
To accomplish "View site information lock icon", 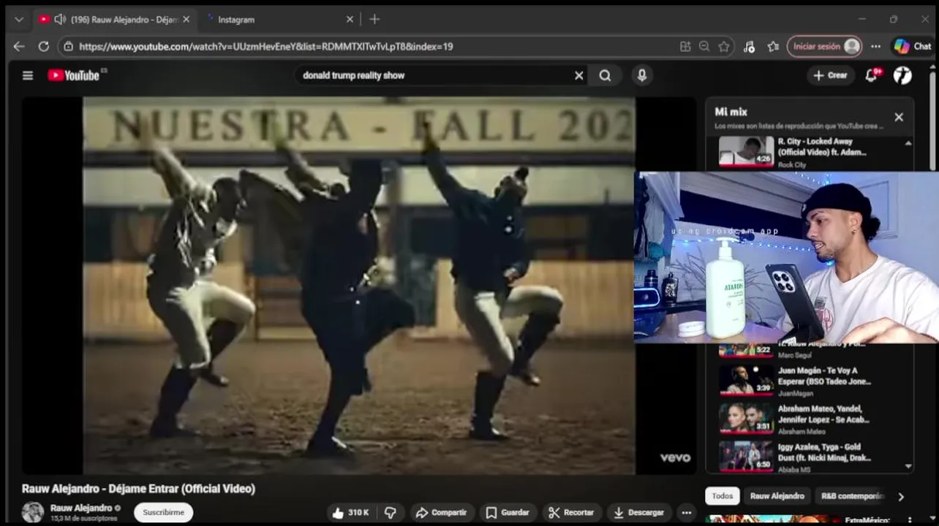I will 68,46.
